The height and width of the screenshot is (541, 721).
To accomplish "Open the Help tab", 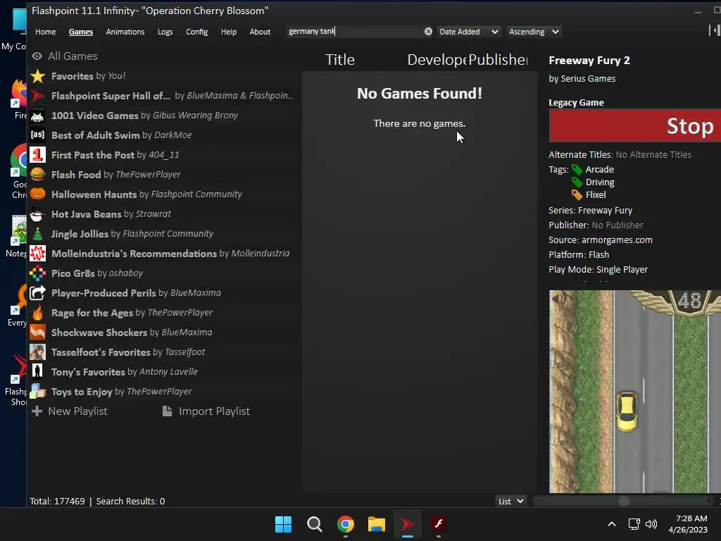I will tap(229, 32).
